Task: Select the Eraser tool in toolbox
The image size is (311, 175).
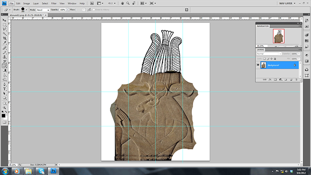Action: (x=5, y=66)
